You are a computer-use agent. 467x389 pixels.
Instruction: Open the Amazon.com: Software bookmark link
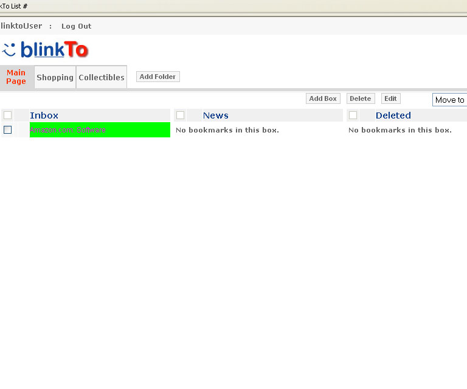point(67,130)
